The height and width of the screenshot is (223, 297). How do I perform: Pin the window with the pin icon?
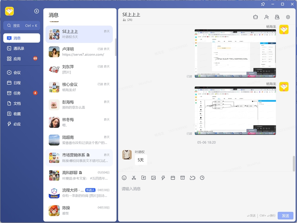click(x=263, y=4)
